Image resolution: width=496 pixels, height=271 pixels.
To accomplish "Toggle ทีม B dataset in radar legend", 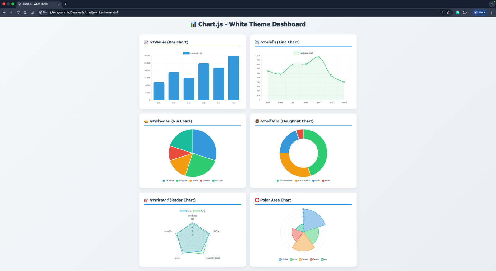I will [199, 211].
